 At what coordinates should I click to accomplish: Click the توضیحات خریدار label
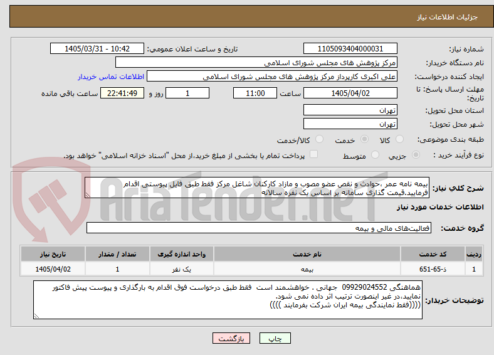click(x=455, y=300)
